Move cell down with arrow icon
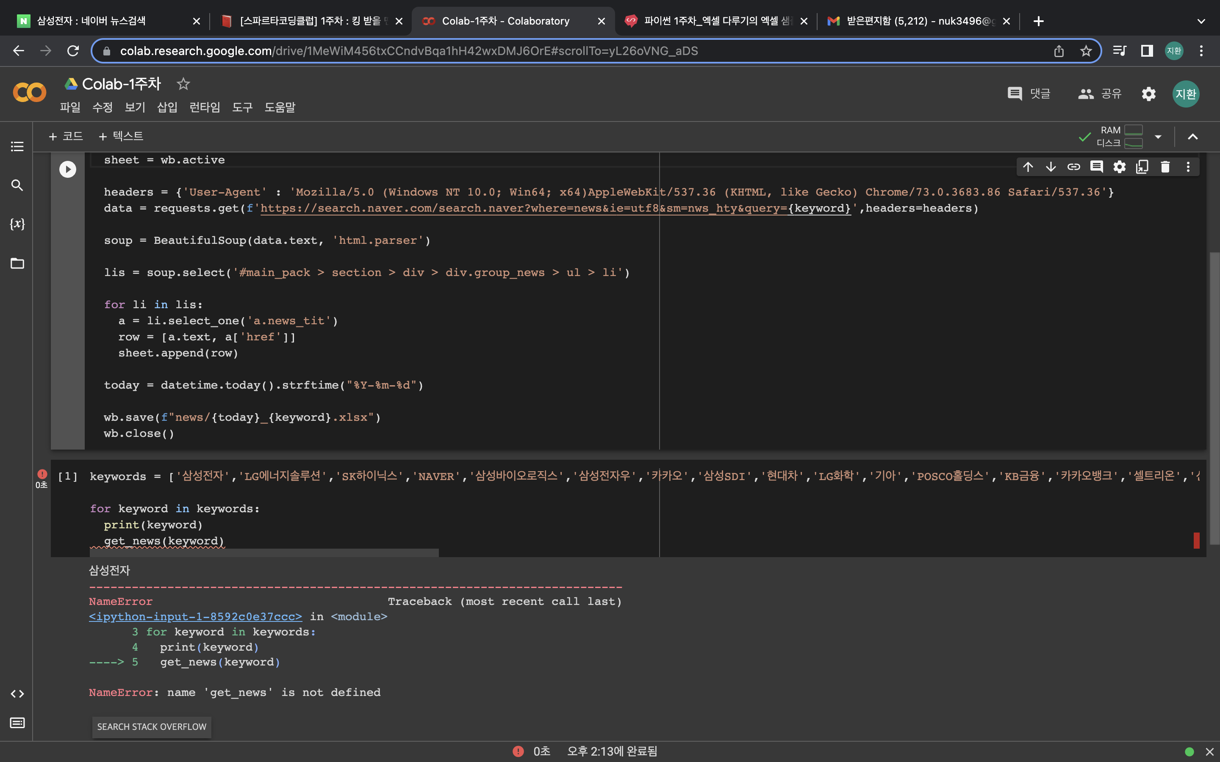This screenshot has width=1220, height=762. [1051, 167]
